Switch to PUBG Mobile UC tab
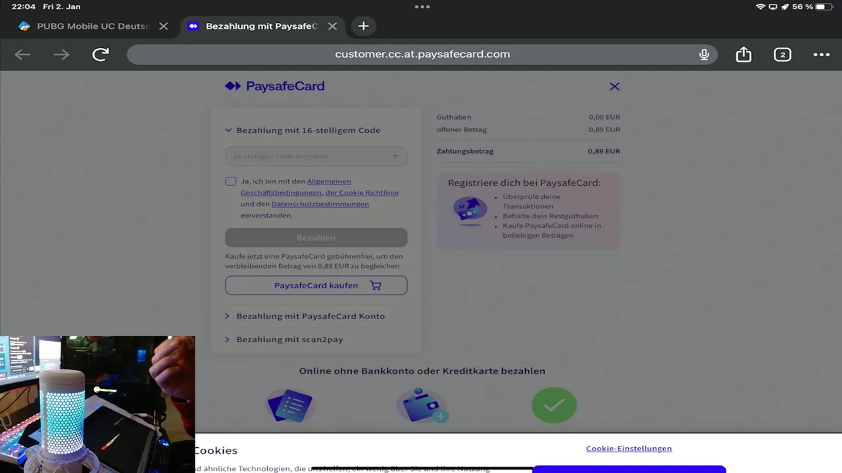Viewport: 842px width, 473px height. click(x=93, y=26)
